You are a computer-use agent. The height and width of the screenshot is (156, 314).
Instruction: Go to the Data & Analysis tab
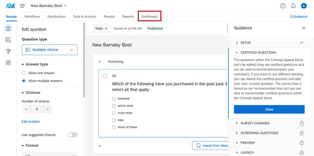(85, 17)
